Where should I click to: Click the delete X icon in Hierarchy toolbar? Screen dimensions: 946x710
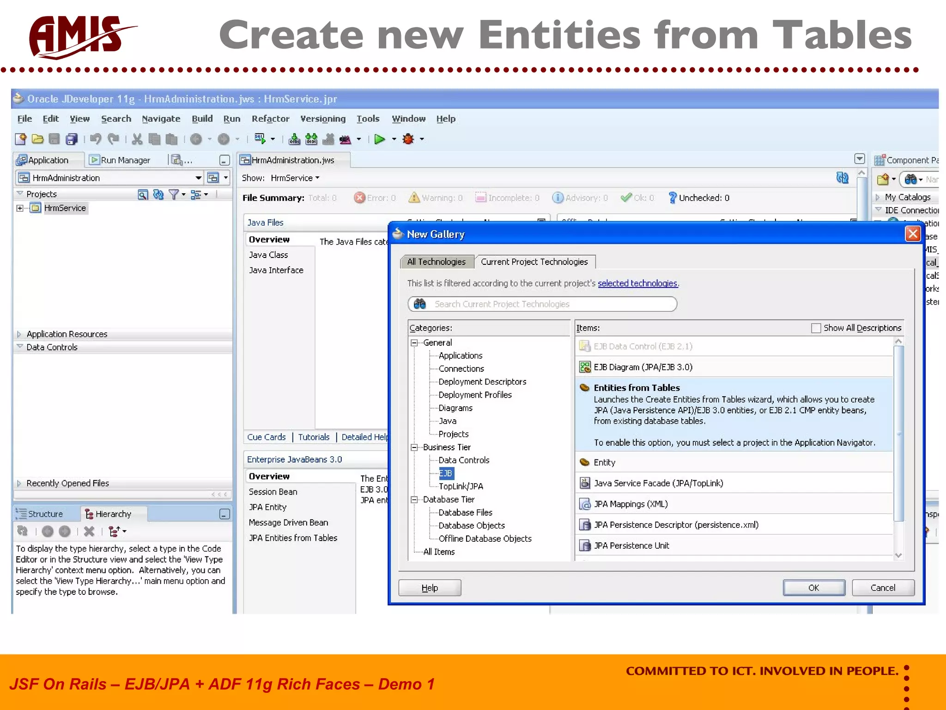(89, 532)
